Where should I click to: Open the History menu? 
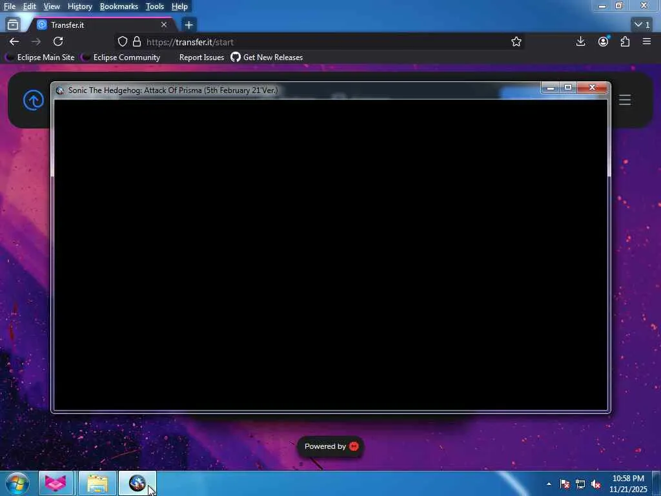click(x=79, y=6)
